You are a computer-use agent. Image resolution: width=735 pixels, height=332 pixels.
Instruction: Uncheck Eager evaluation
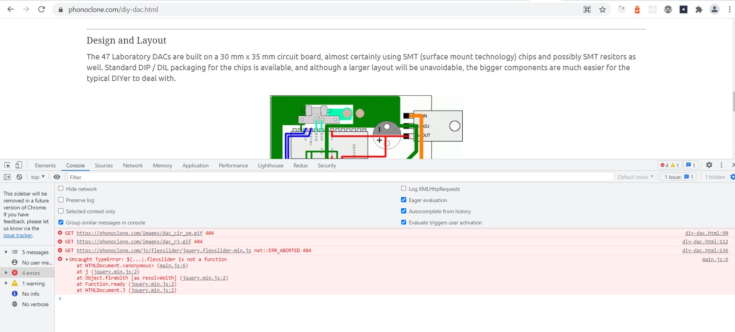coord(404,200)
